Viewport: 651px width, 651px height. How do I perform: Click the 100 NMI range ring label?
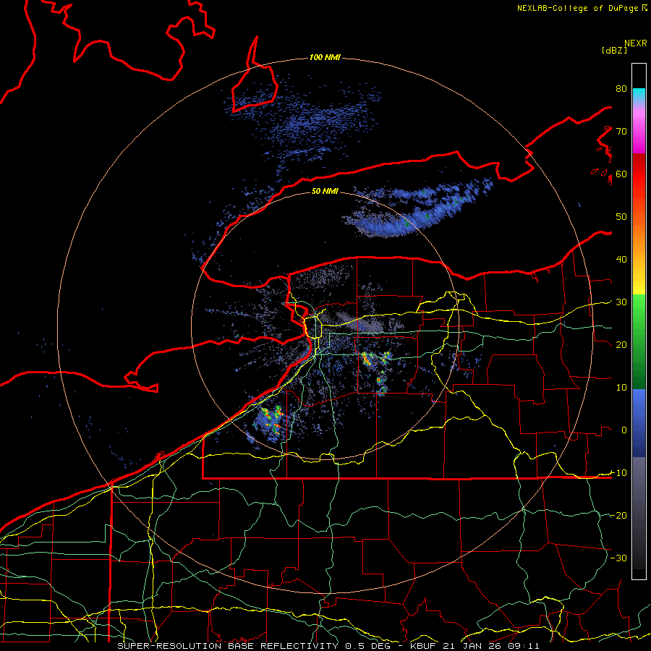tap(325, 57)
